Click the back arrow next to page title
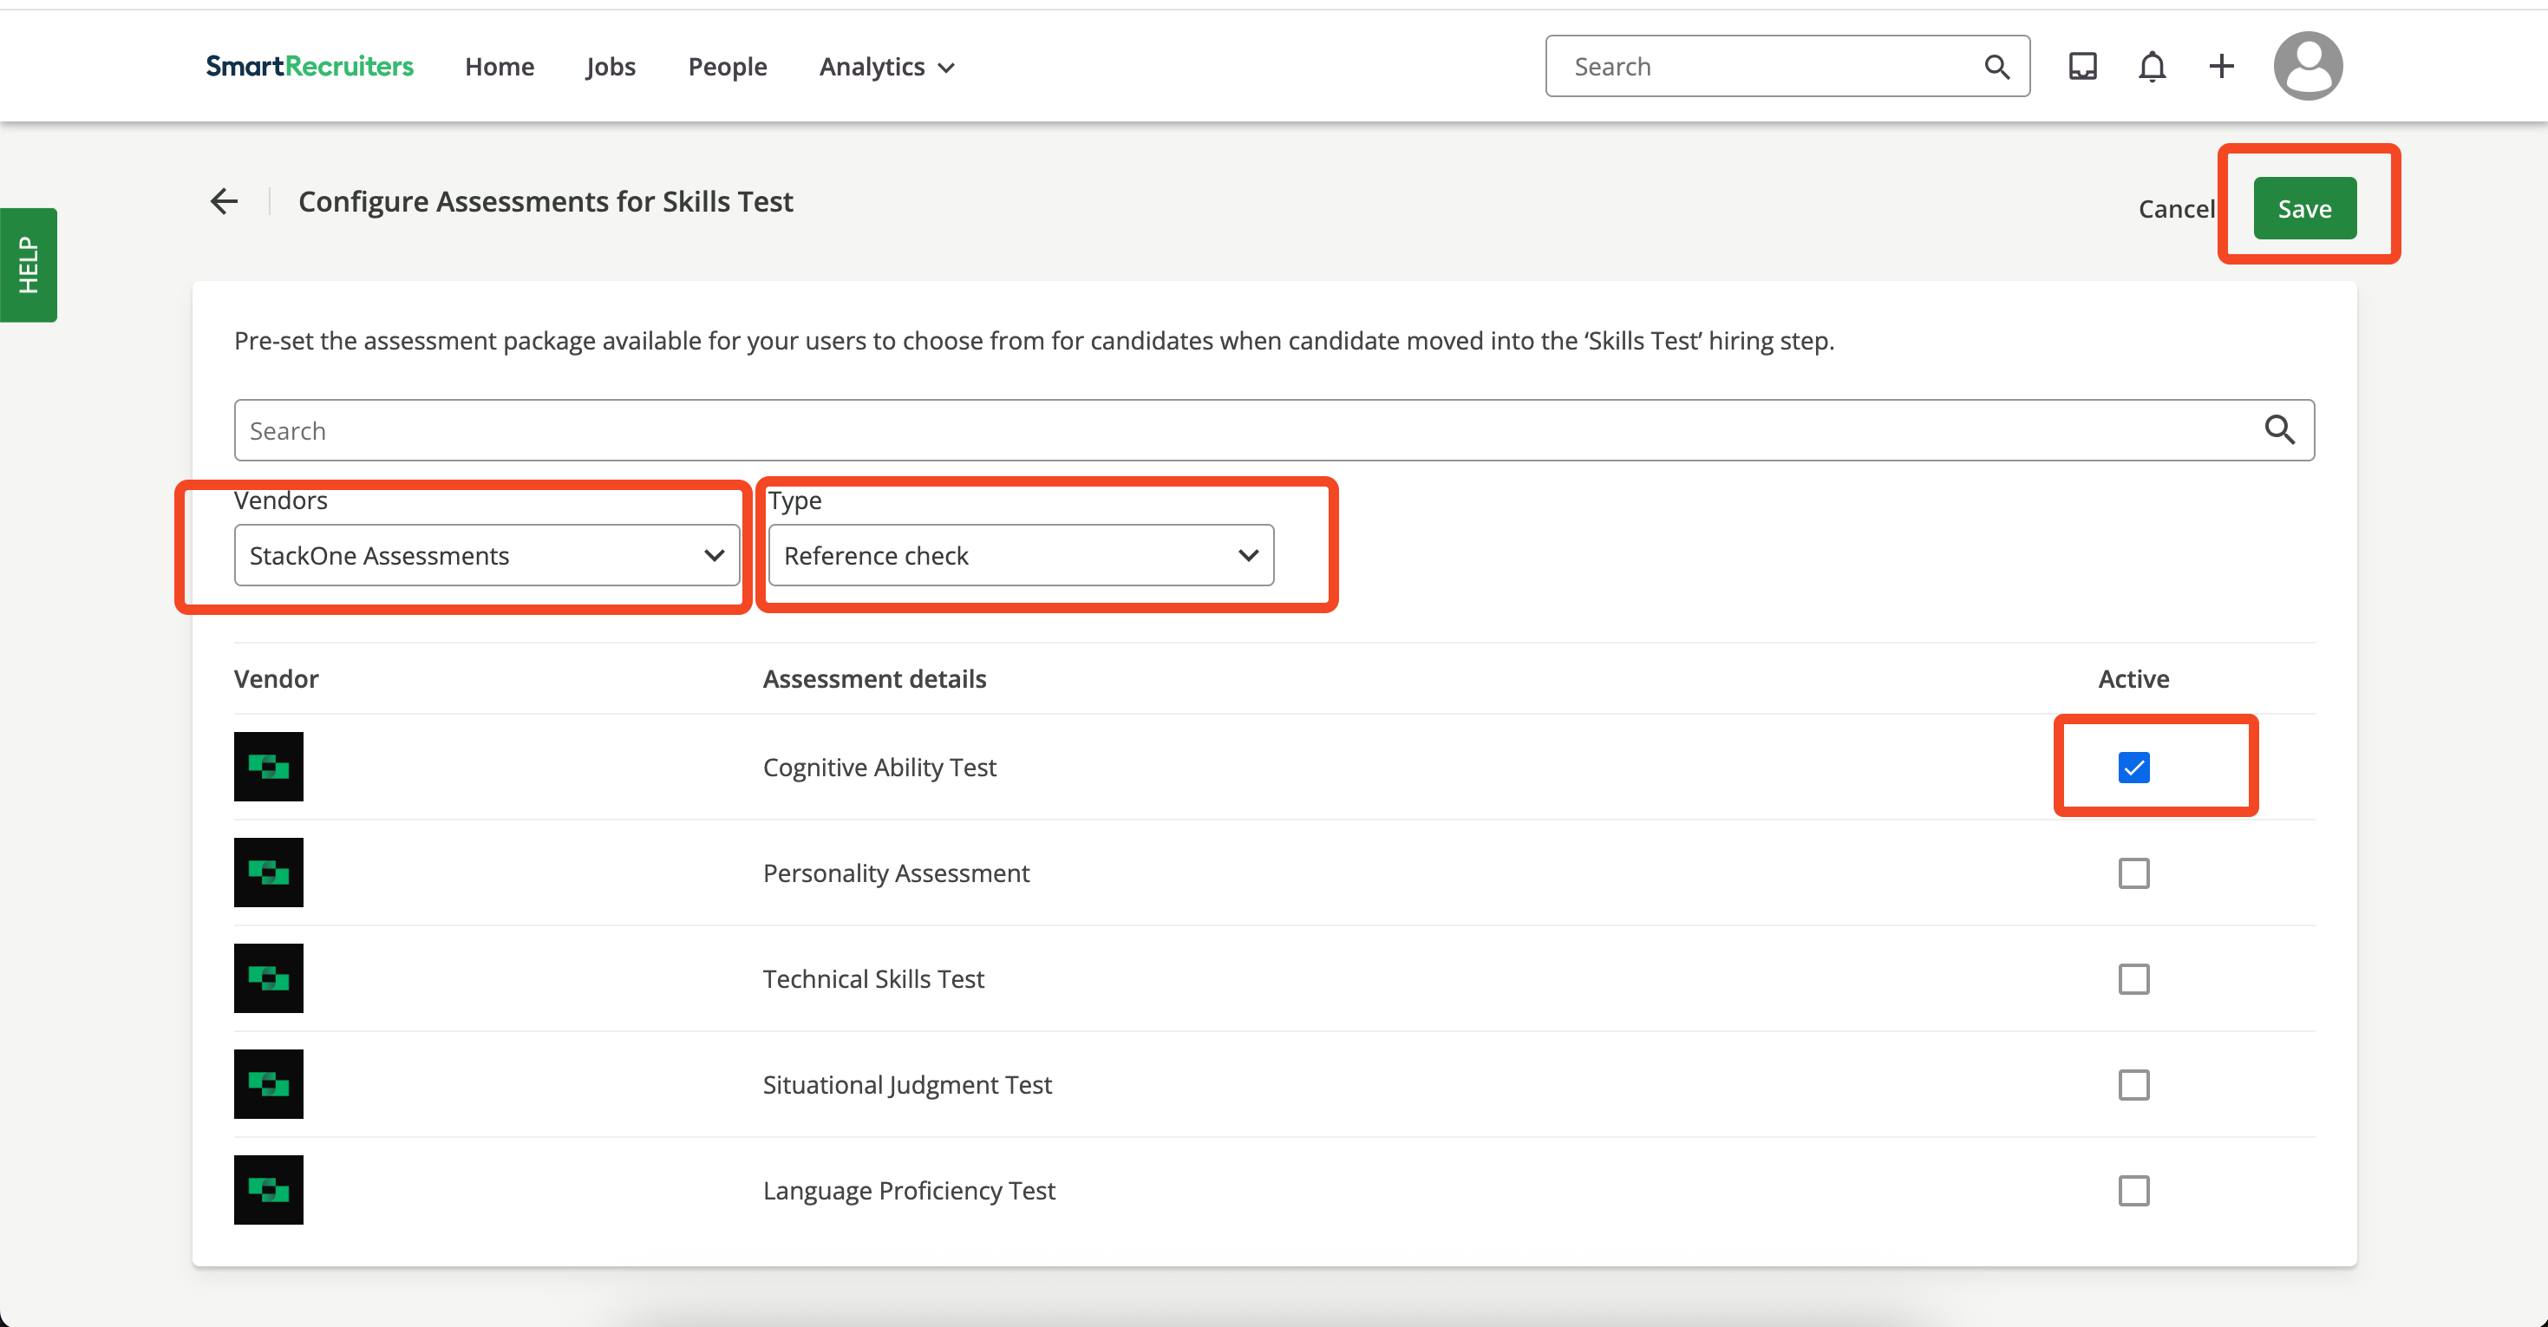 pos(224,201)
